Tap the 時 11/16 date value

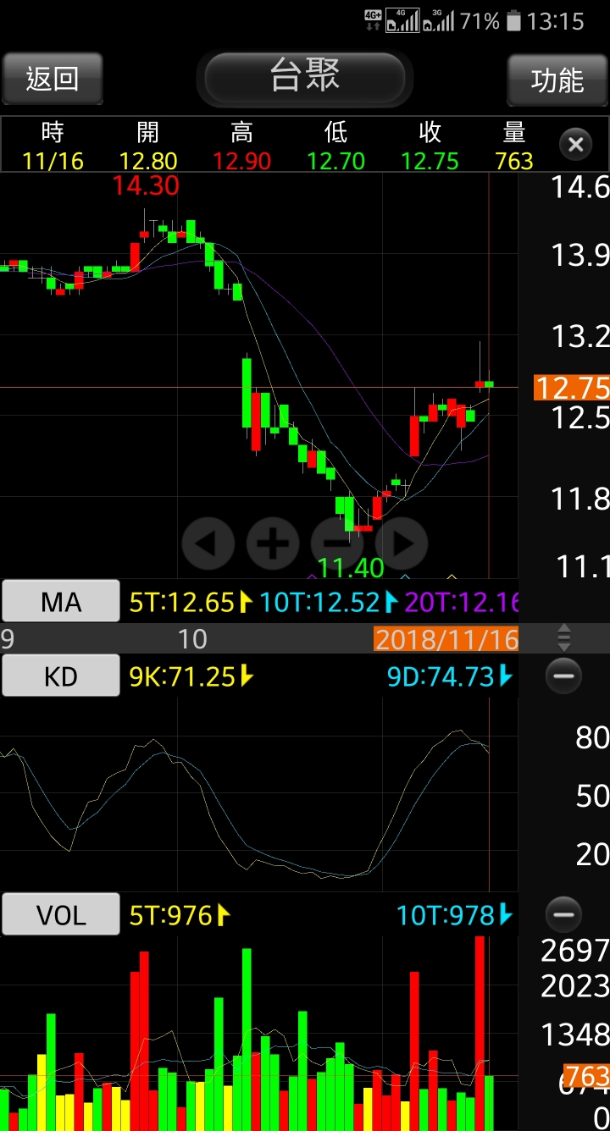point(53,146)
